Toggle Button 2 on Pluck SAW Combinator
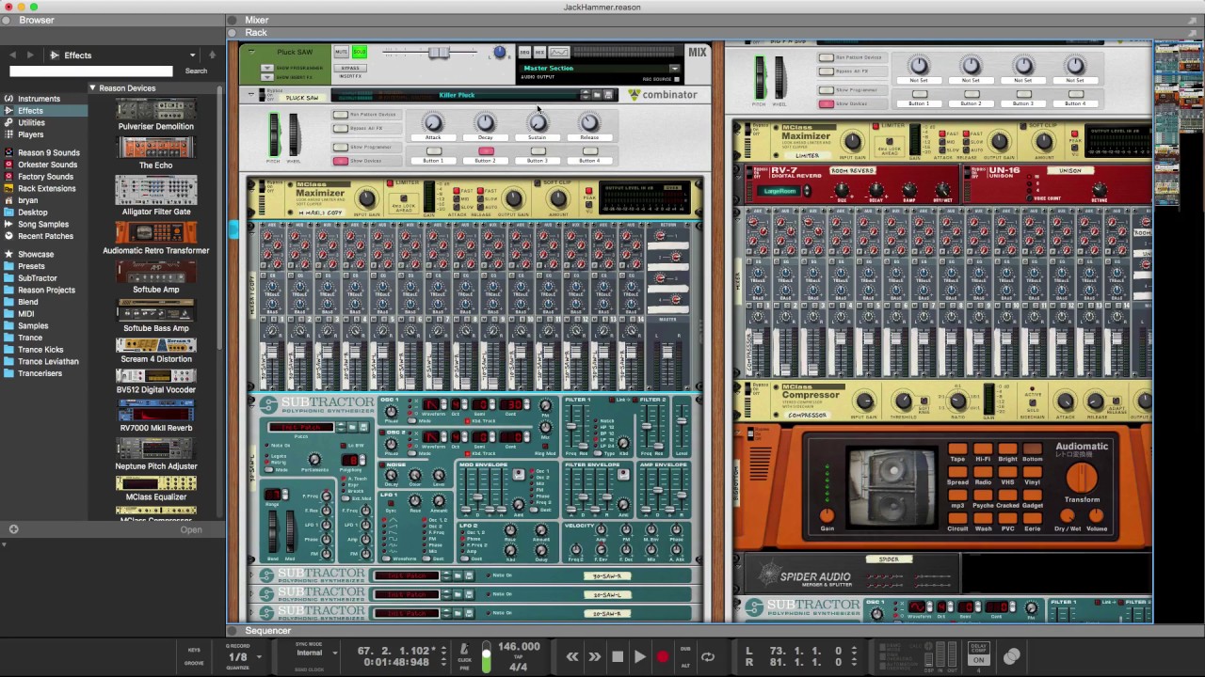Screen dimensions: 1205x677 tap(486, 150)
